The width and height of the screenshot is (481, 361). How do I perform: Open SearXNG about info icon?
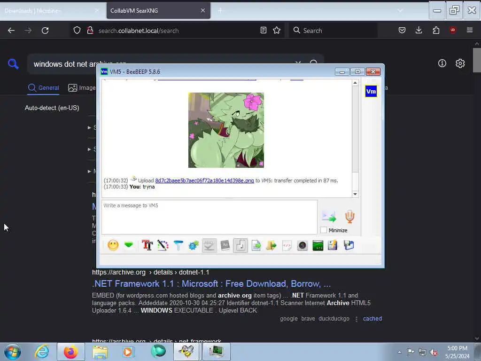click(442, 63)
